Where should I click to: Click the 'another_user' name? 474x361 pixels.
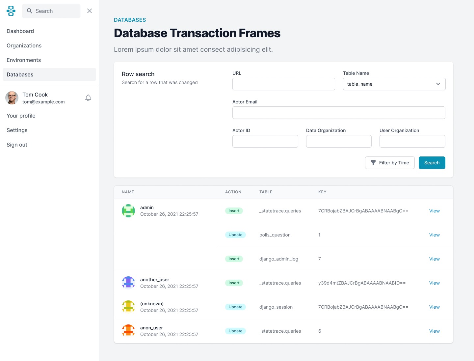tap(155, 280)
